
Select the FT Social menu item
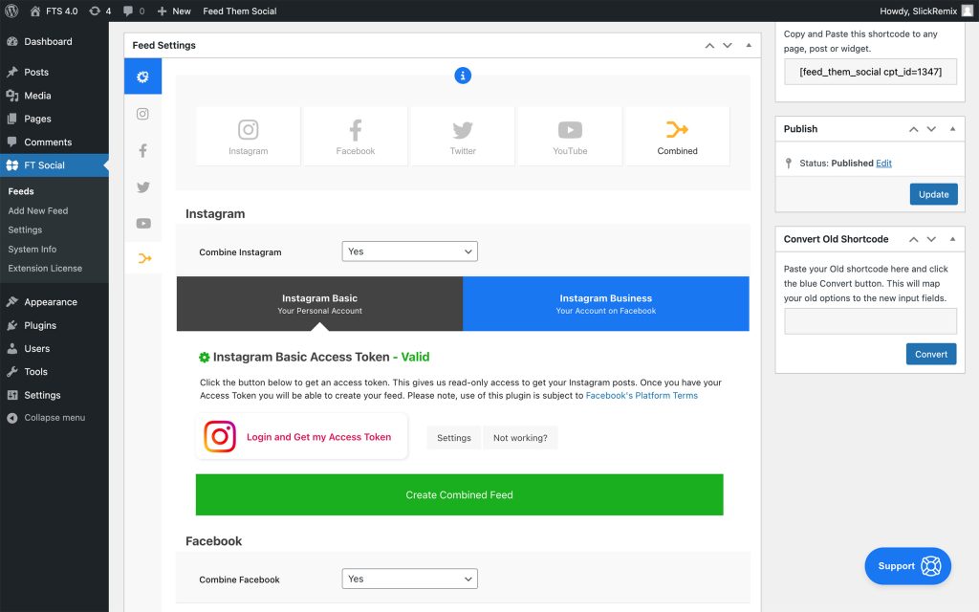54,164
